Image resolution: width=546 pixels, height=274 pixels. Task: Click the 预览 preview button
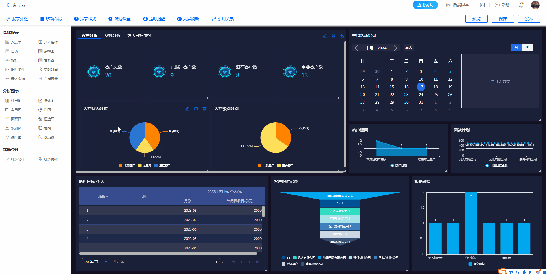tap(476, 19)
